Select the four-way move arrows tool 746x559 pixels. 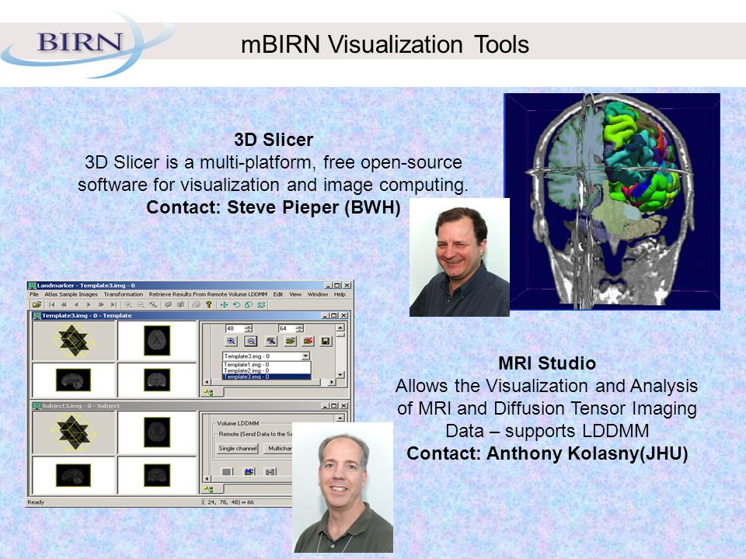pos(224,304)
